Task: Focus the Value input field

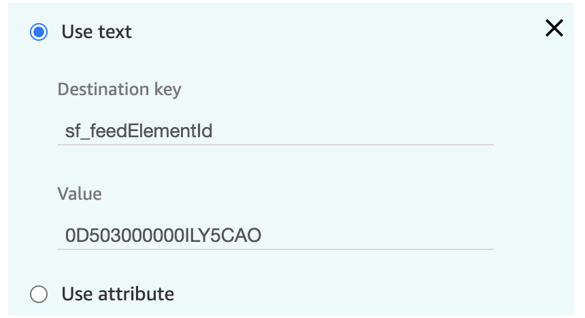Action: click(275, 235)
